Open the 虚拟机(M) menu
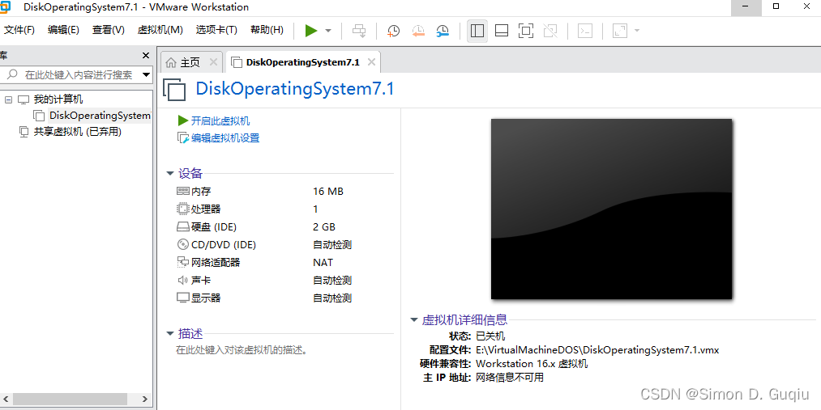The width and height of the screenshot is (821, 410). point(160,30)
